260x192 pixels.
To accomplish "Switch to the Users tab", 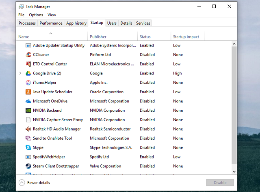I will 112,23.
